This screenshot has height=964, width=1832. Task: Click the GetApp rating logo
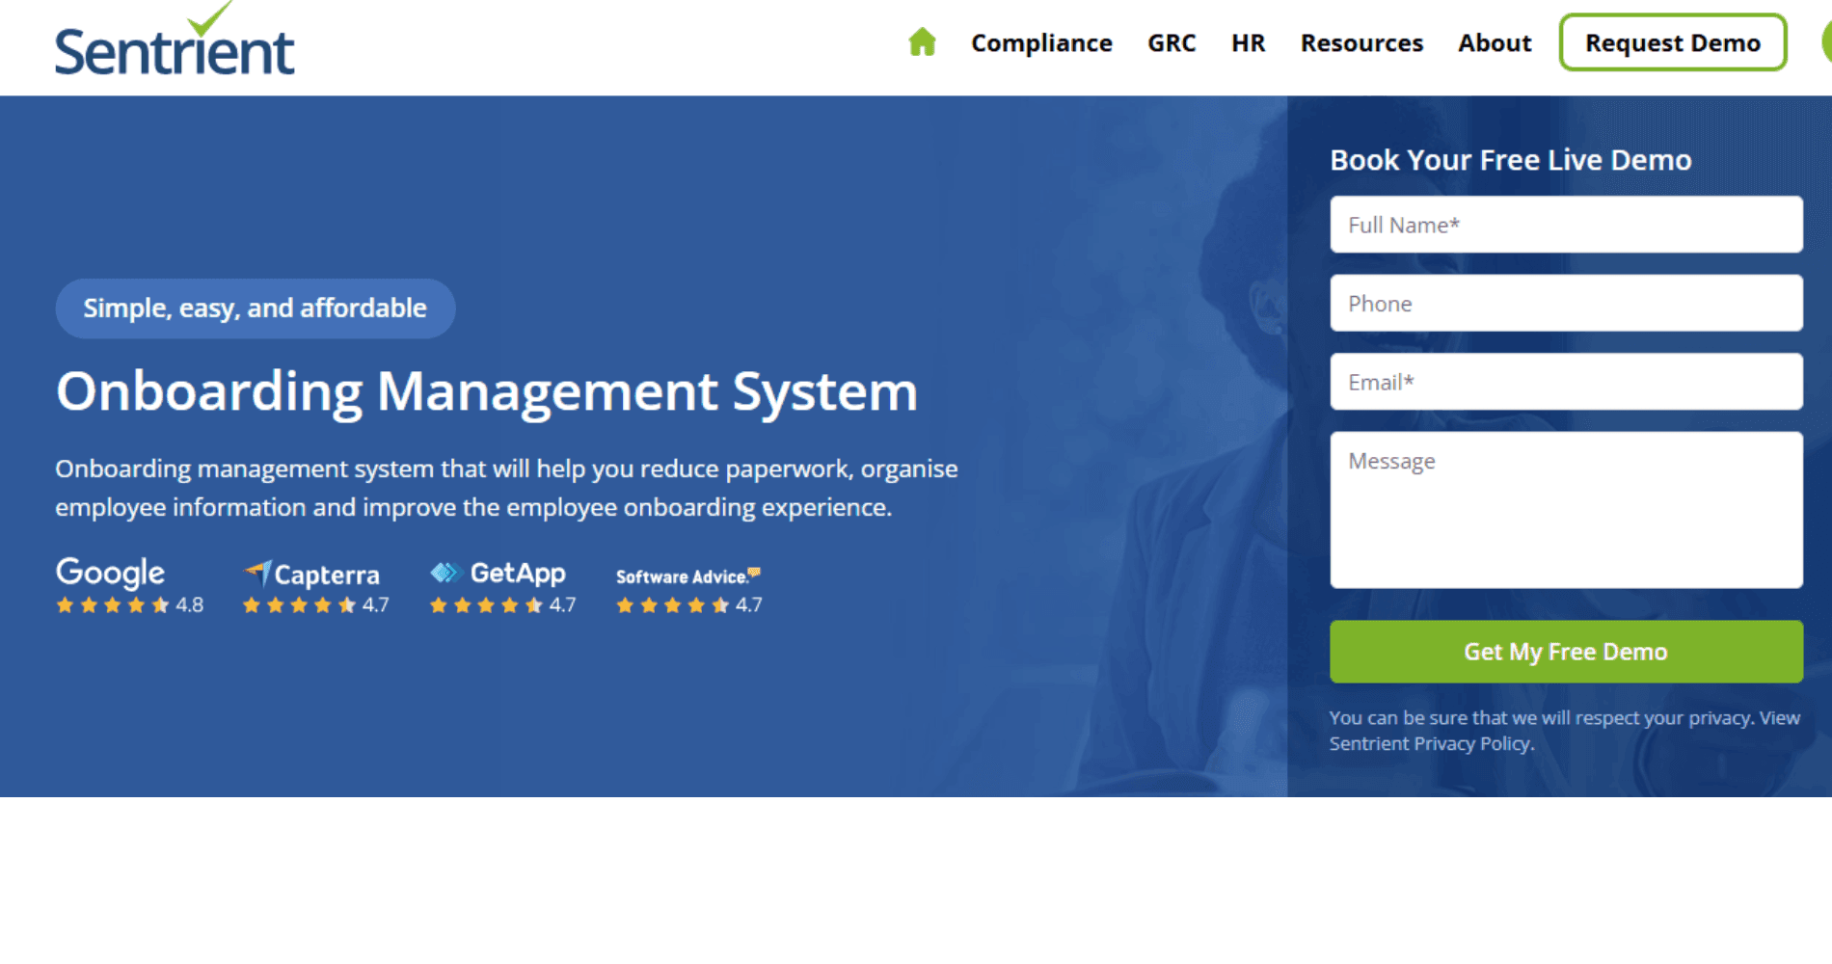498,574
